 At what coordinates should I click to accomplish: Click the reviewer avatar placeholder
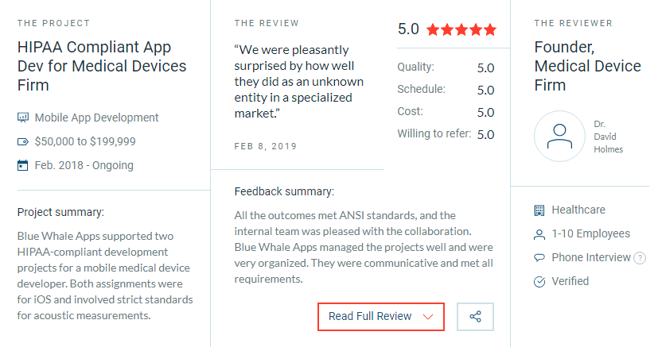click(x=559, y=137)
